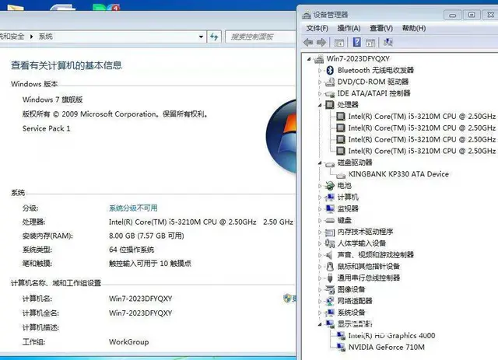Select the sound and game controller icon

pos(329,255)
